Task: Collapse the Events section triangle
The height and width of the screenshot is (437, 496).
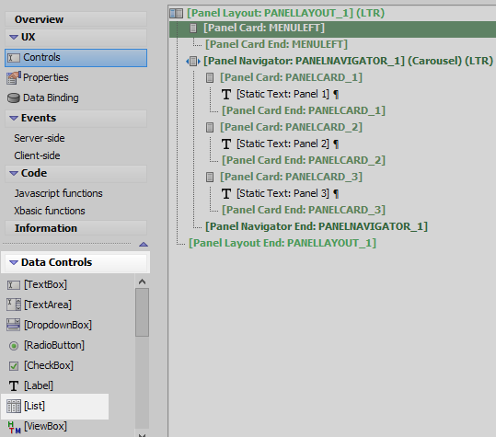Action: (x=13, y=119)
